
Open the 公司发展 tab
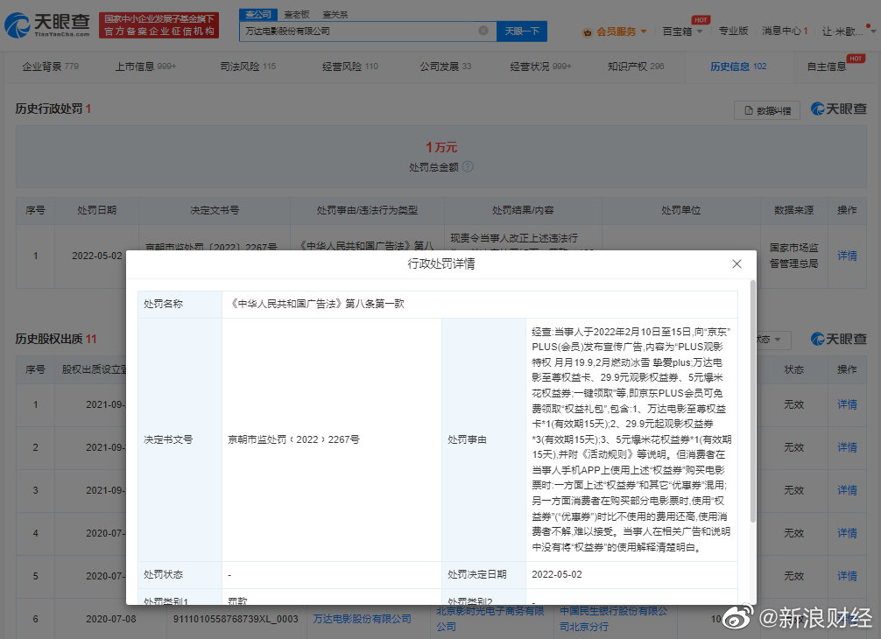tap(446, 67)
